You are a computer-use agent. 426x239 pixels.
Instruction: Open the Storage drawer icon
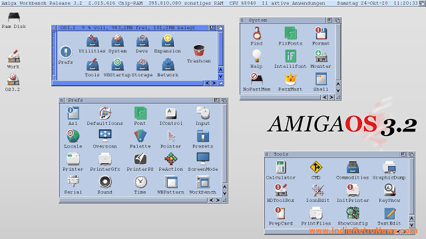[142, 65]
